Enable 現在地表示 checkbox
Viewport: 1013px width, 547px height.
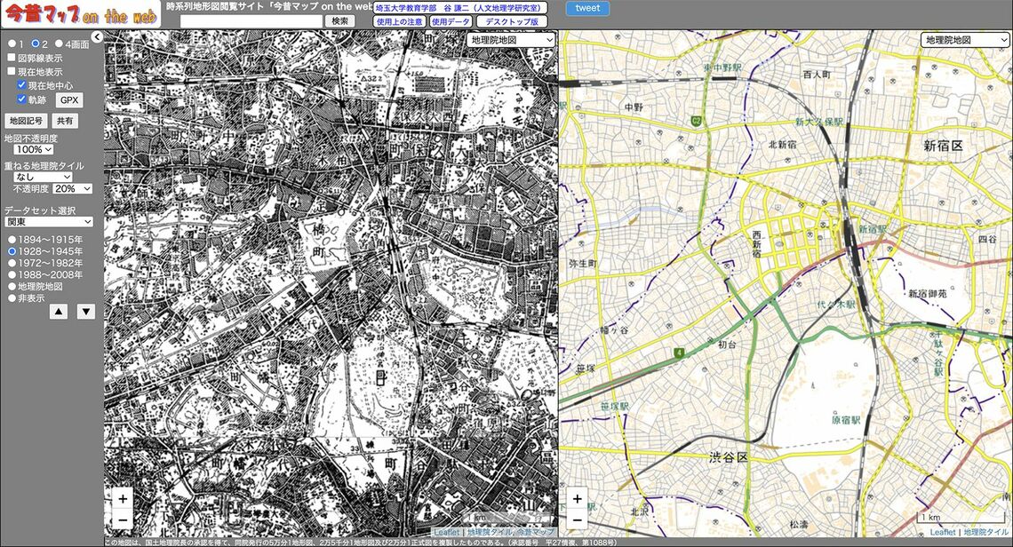12,71
